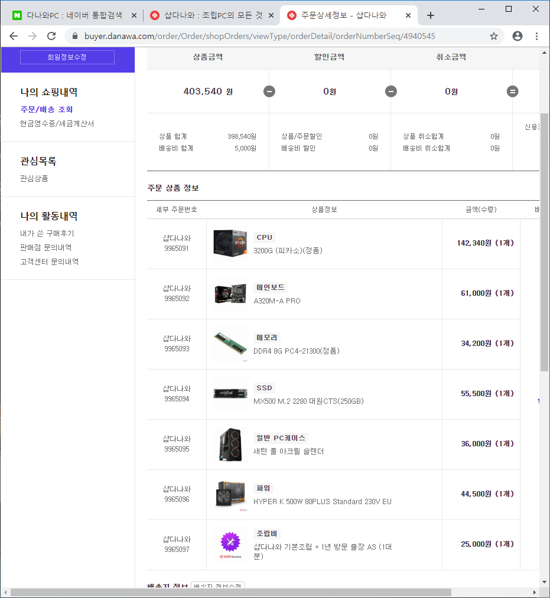Click the Crucial SSD product thumbnail
The image size is (550, 598).
(x=230, y=394)
